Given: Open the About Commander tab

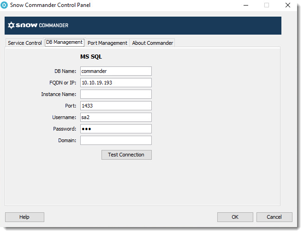Looking at the screenshot, I should click(x=152, y=43).
